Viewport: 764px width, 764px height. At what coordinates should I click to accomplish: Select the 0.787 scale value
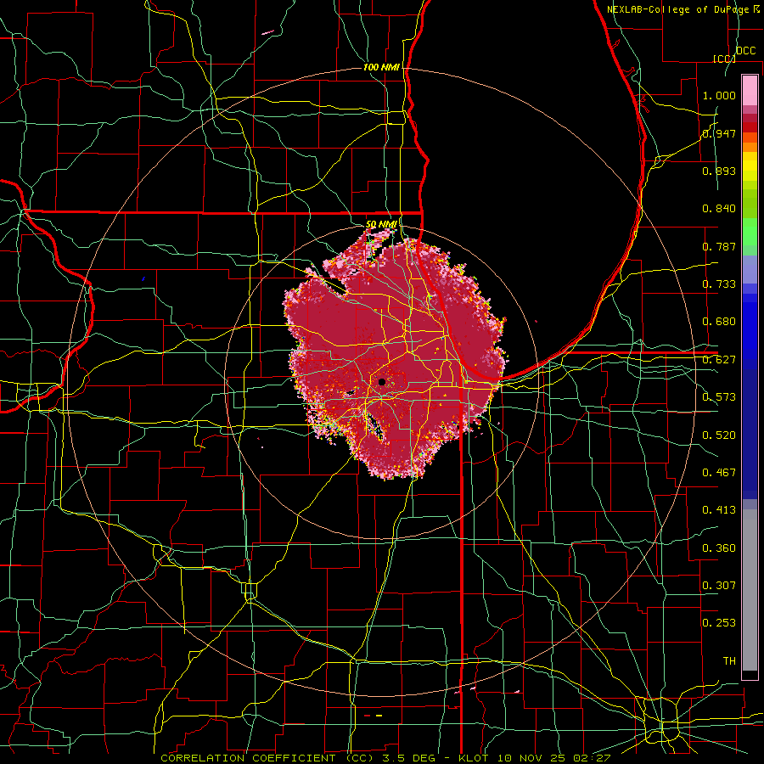pyautogui.click(x=719, y=246)
